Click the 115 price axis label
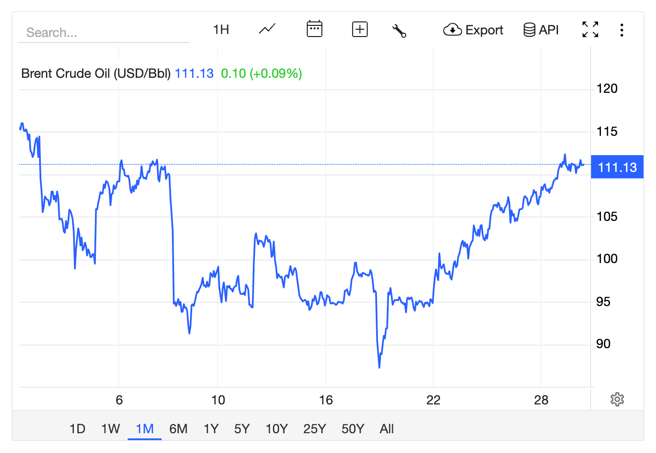 click(x=607, y=132)
